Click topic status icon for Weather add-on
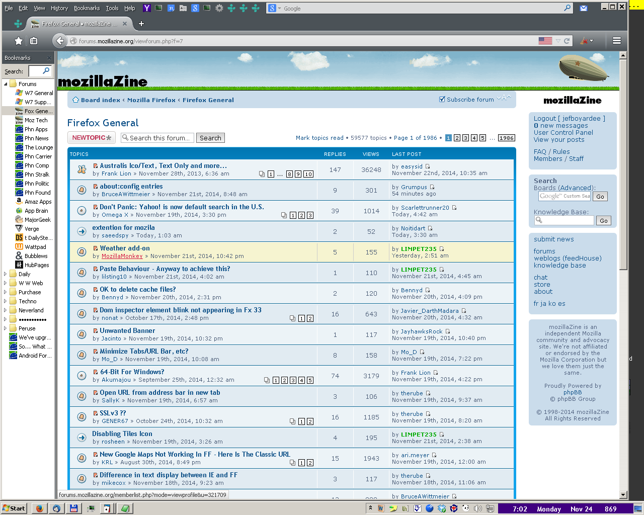This screenshot has width=644, height=515. click(x=82, y=252)
